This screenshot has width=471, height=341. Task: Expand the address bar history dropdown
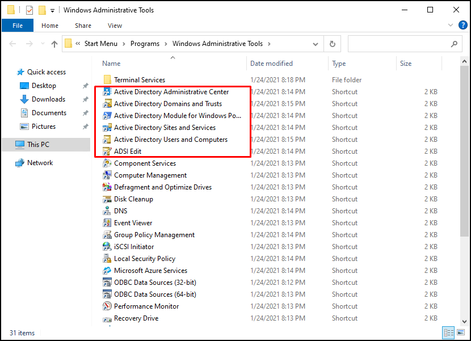coord(316,44)
